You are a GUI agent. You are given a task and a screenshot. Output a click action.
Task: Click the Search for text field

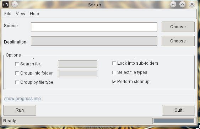77,64
